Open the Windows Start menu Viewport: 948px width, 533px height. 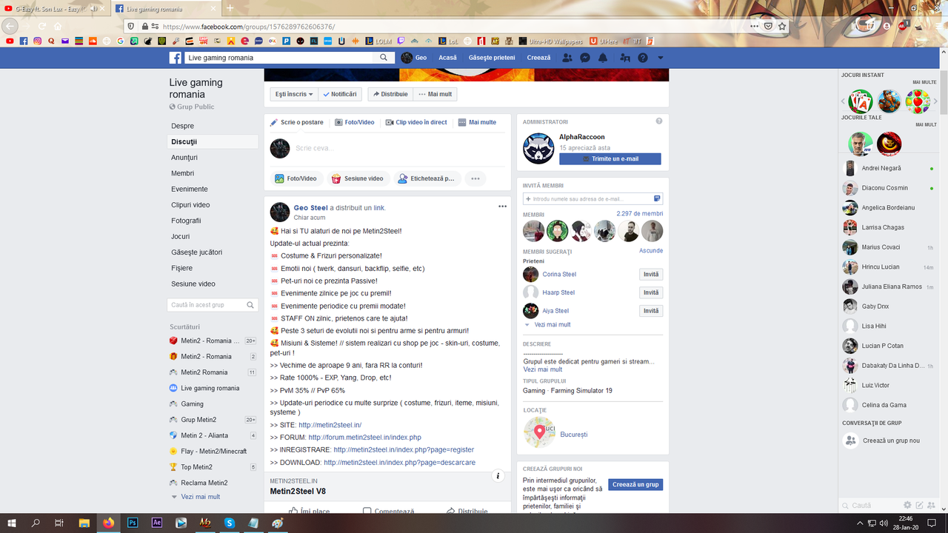(11, 523)
